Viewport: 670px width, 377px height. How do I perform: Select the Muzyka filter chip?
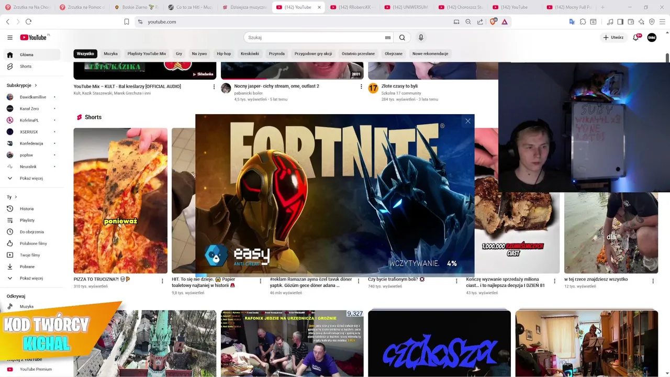click(x=110, y=53)
